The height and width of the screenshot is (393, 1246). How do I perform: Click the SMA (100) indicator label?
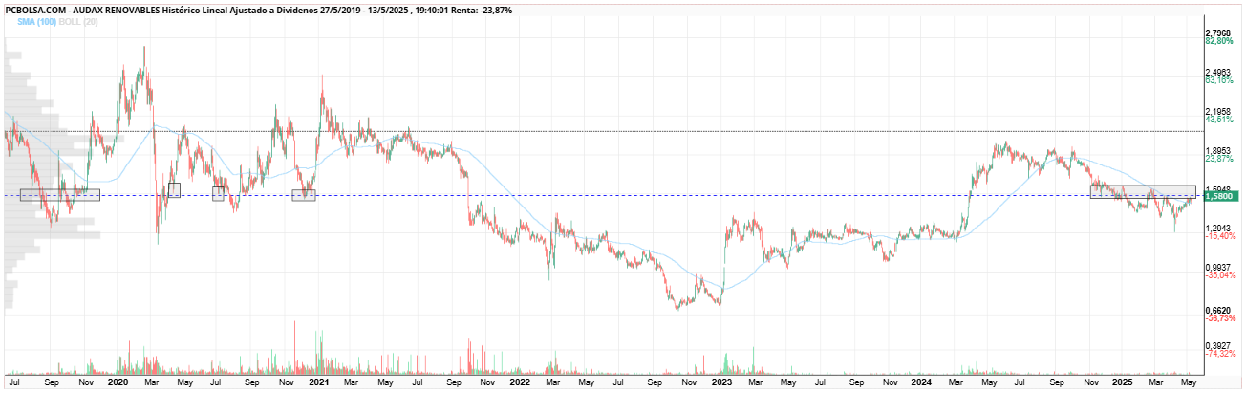pyautogui.click(x=35, y=21)
